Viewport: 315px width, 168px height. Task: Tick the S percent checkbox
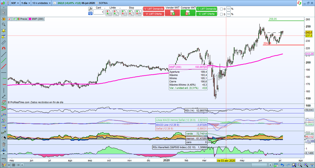[x=222, y=14]
